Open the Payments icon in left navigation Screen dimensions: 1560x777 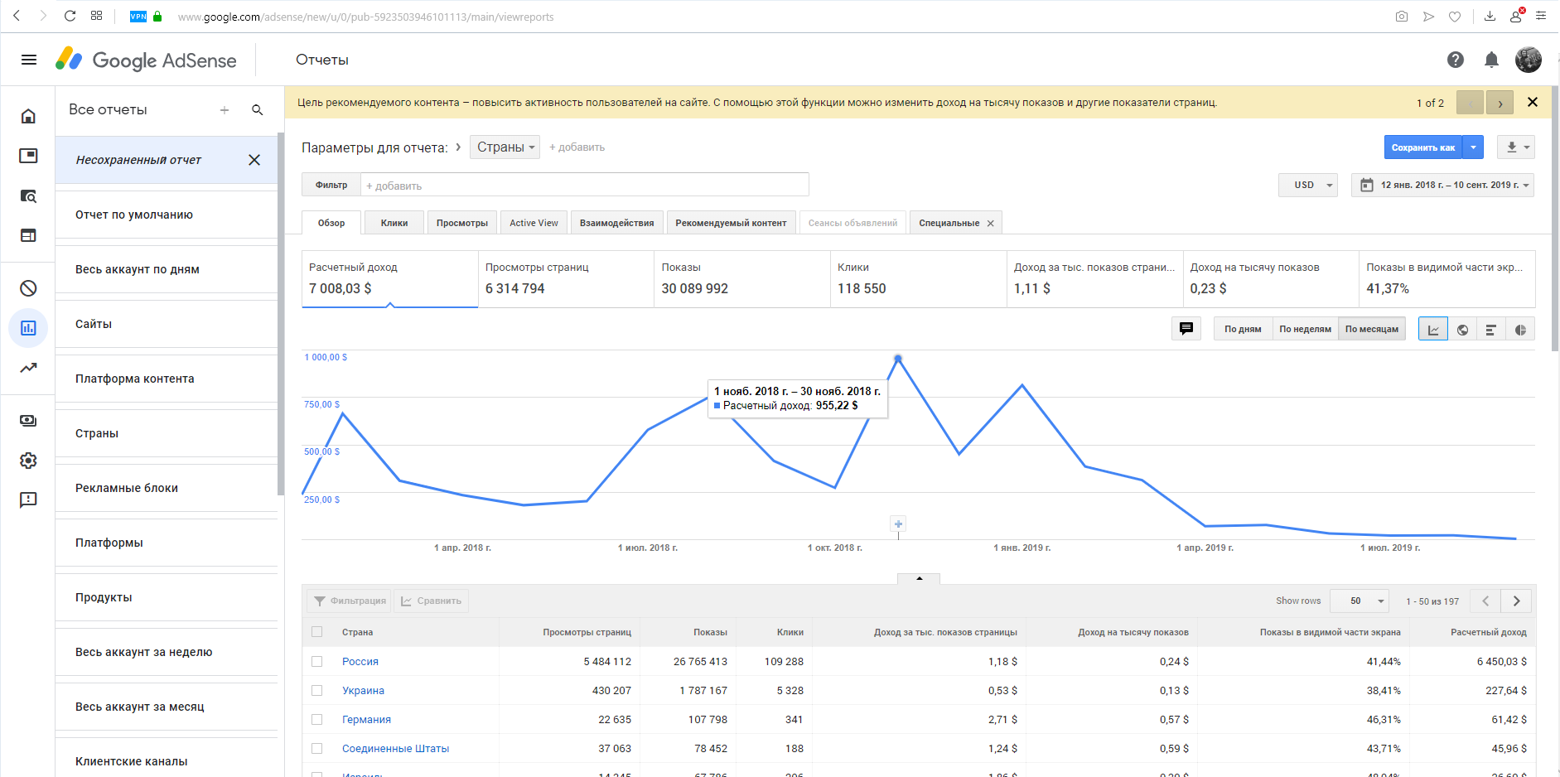(x=28, y=420)
